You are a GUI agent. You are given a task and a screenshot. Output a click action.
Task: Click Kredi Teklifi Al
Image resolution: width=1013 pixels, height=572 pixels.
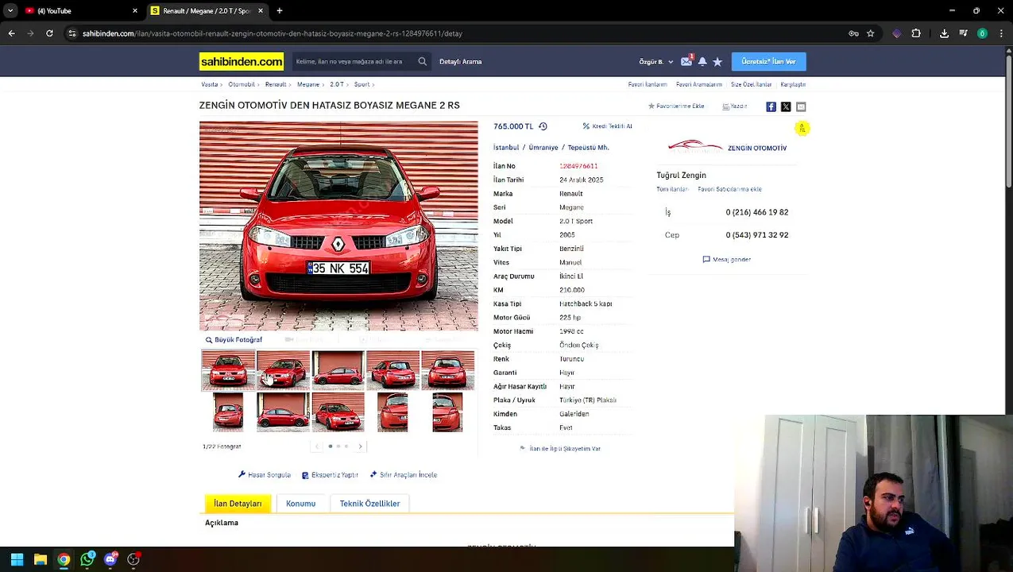click(x=608, y=126)
